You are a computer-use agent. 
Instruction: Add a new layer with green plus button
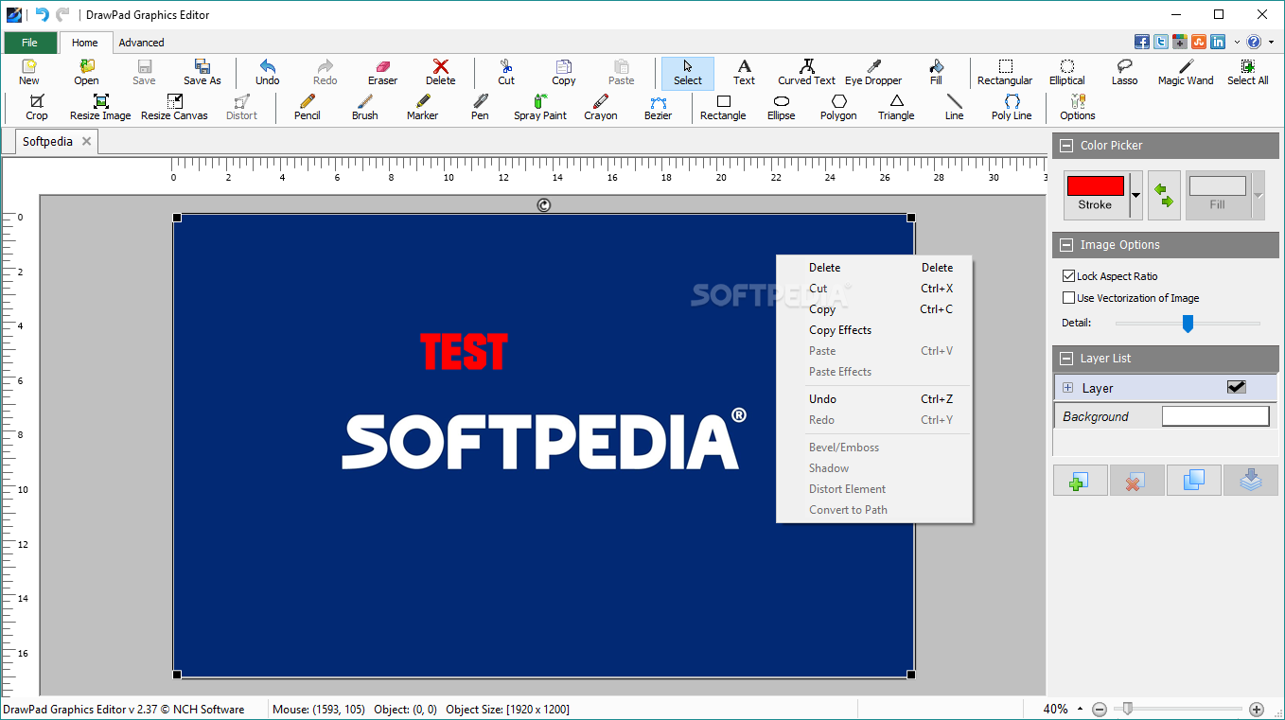coord(1080,481)
